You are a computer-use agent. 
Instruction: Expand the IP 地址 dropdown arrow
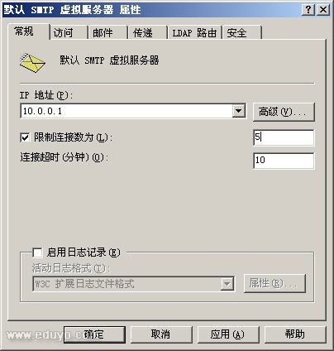pyautogui.click(x=239, y=111)
